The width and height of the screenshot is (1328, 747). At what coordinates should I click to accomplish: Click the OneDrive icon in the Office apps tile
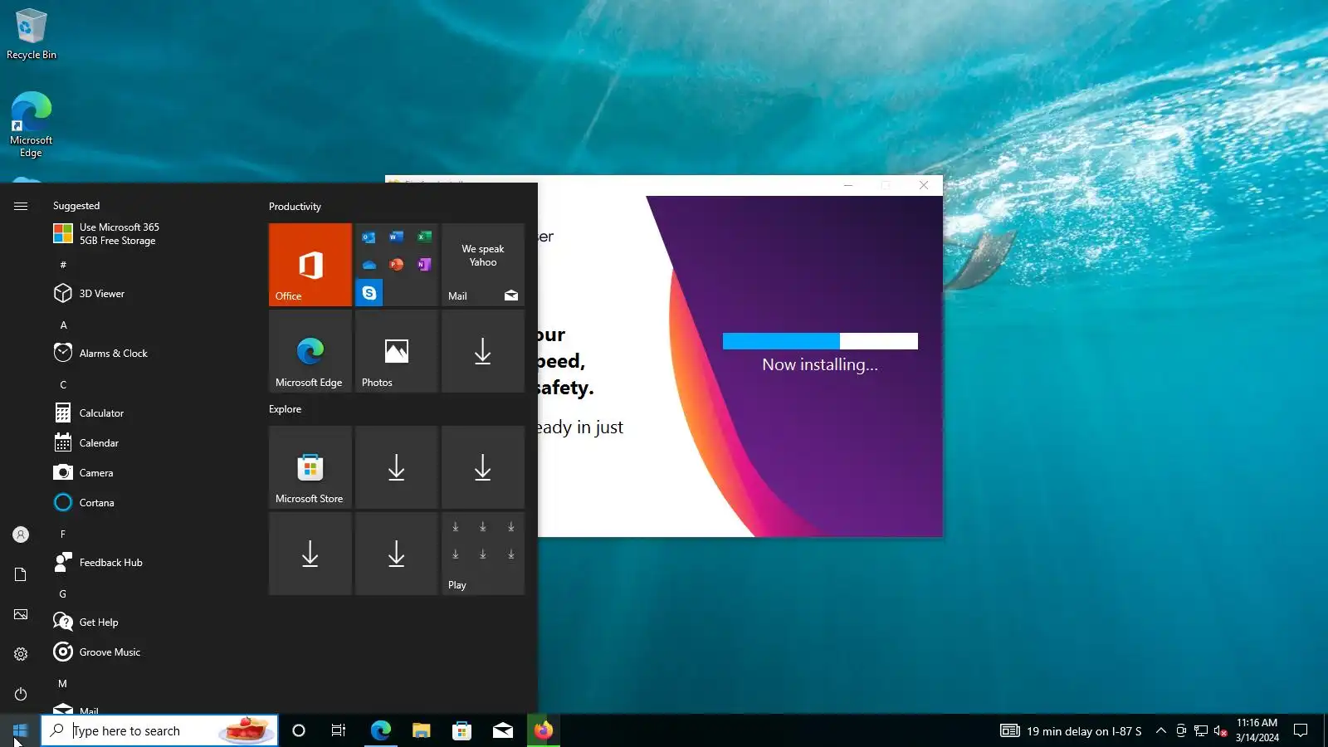tap(369, 265)
